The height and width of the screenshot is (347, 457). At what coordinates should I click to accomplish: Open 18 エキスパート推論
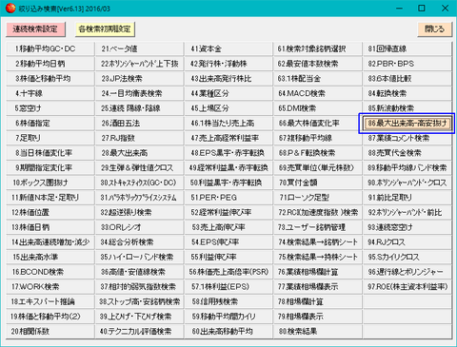tap(50, 302)
